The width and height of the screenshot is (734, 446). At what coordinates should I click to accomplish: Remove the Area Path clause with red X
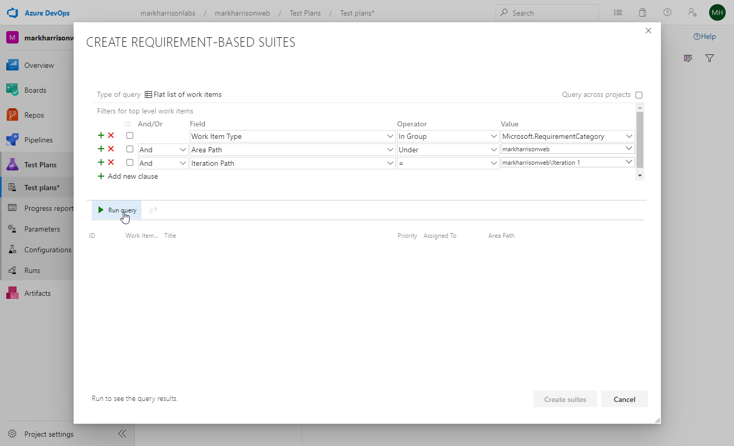[x=111, y=149]
